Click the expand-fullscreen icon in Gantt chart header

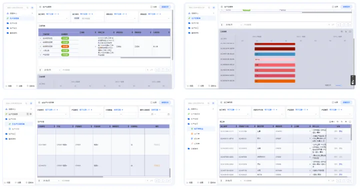tap(350, 31)
